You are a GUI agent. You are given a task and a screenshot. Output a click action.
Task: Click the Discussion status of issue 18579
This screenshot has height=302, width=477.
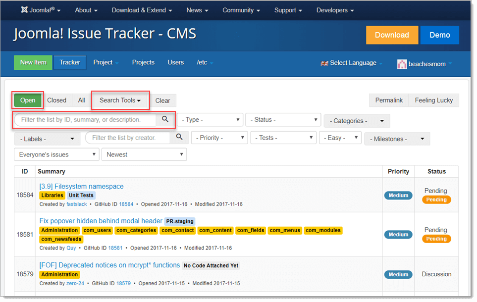pyautogui.click(x=436, y=274)
